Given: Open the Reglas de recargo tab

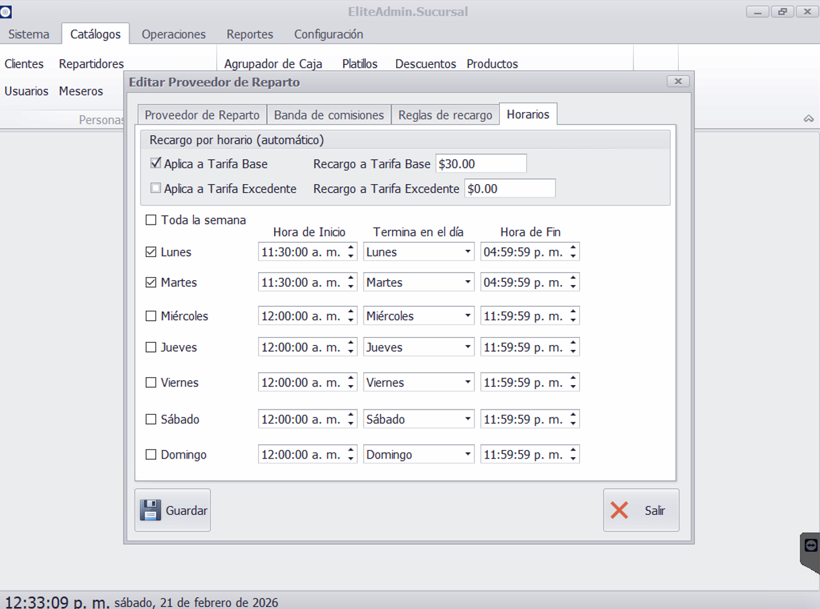Looking at the screenshot, I should click(x=444, y=115).
